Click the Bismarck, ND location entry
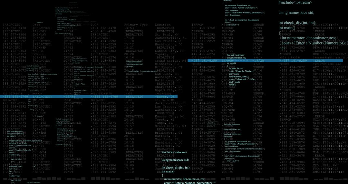Viewport: 348px width, 184px height. tap(167, 64)
